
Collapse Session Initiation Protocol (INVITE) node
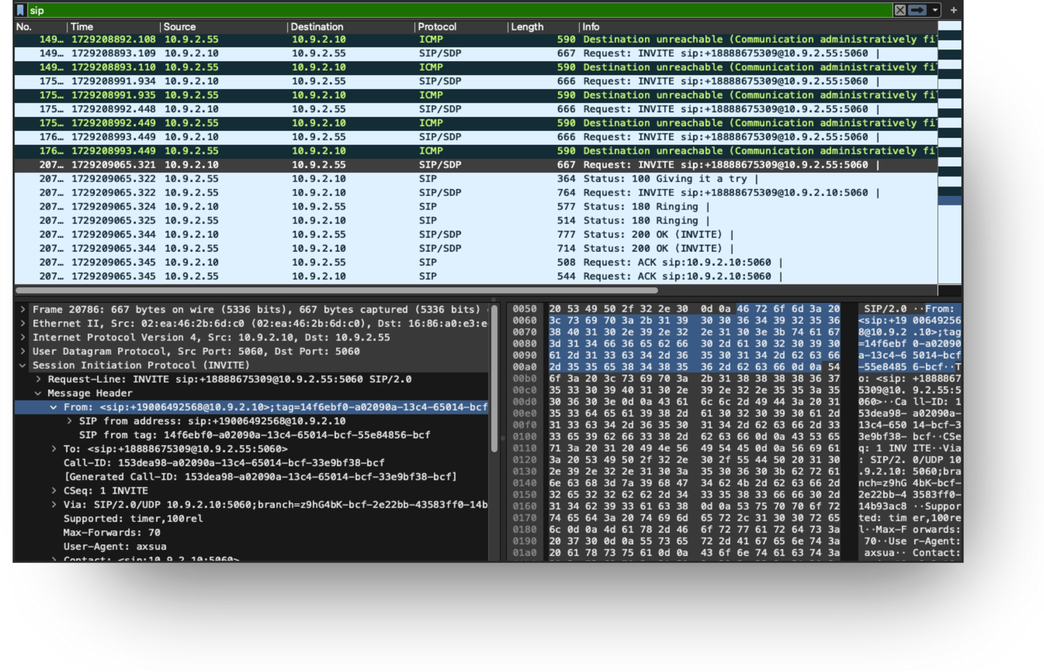(23, 365)
